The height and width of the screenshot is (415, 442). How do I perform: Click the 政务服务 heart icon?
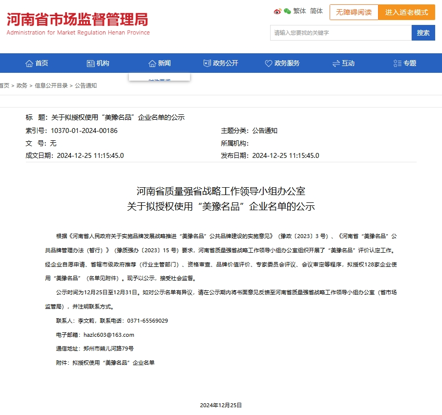click(x=268, y=63)
